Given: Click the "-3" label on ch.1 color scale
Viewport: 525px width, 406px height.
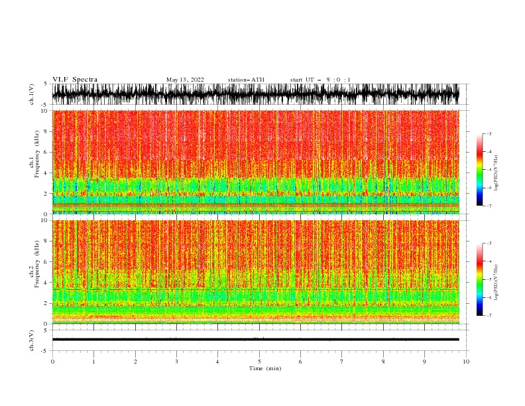Looking at the screenshot, I should tap(489, 133).
